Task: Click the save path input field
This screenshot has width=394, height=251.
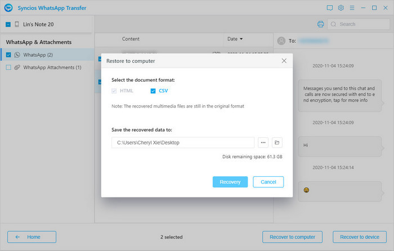Action: (183, 143)
